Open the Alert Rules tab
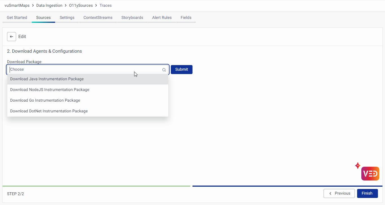This screenshot has height=205, width=385. tap(162, 17)
